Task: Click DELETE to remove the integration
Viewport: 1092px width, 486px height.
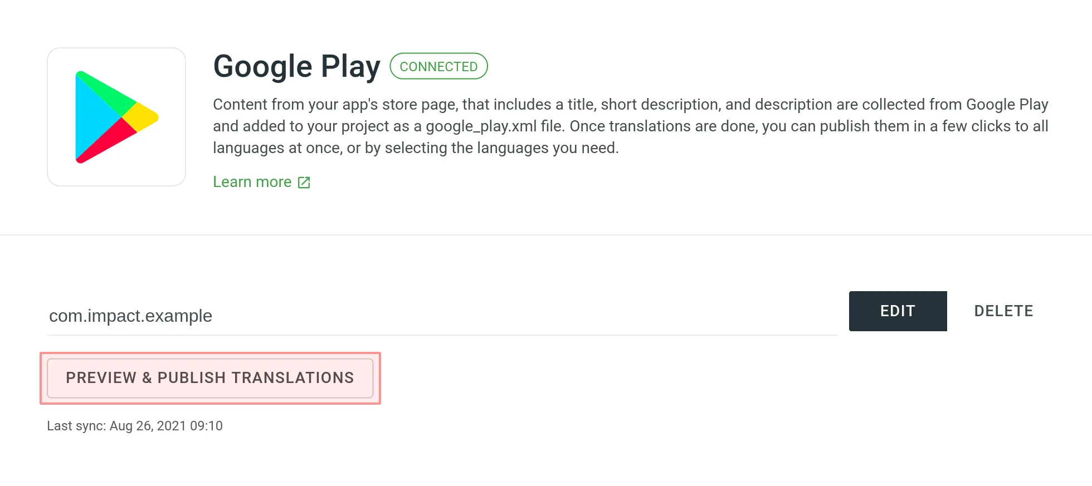Action: click(1003, 311)
